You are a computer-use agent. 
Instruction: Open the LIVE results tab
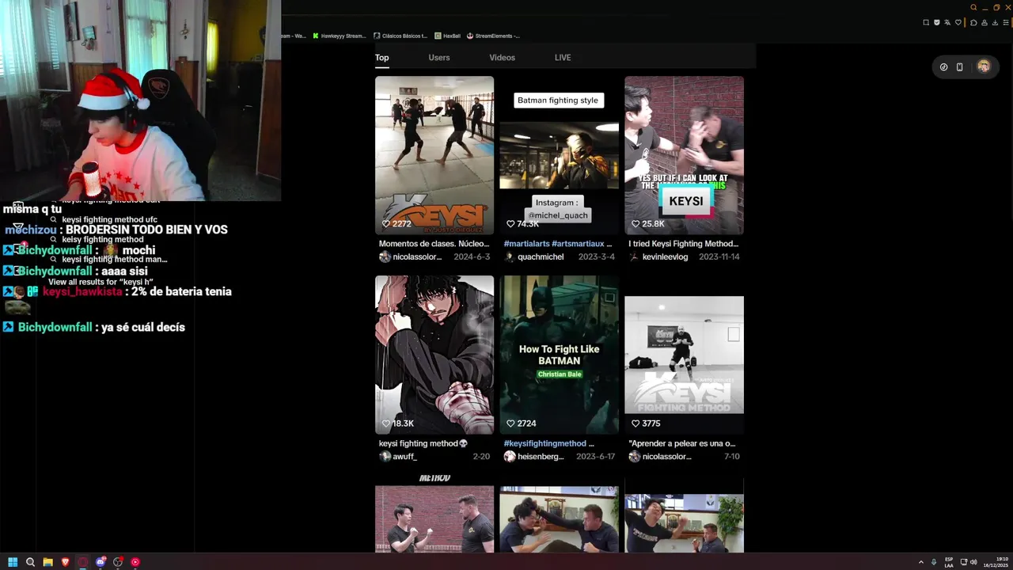[x=563, y=58]
